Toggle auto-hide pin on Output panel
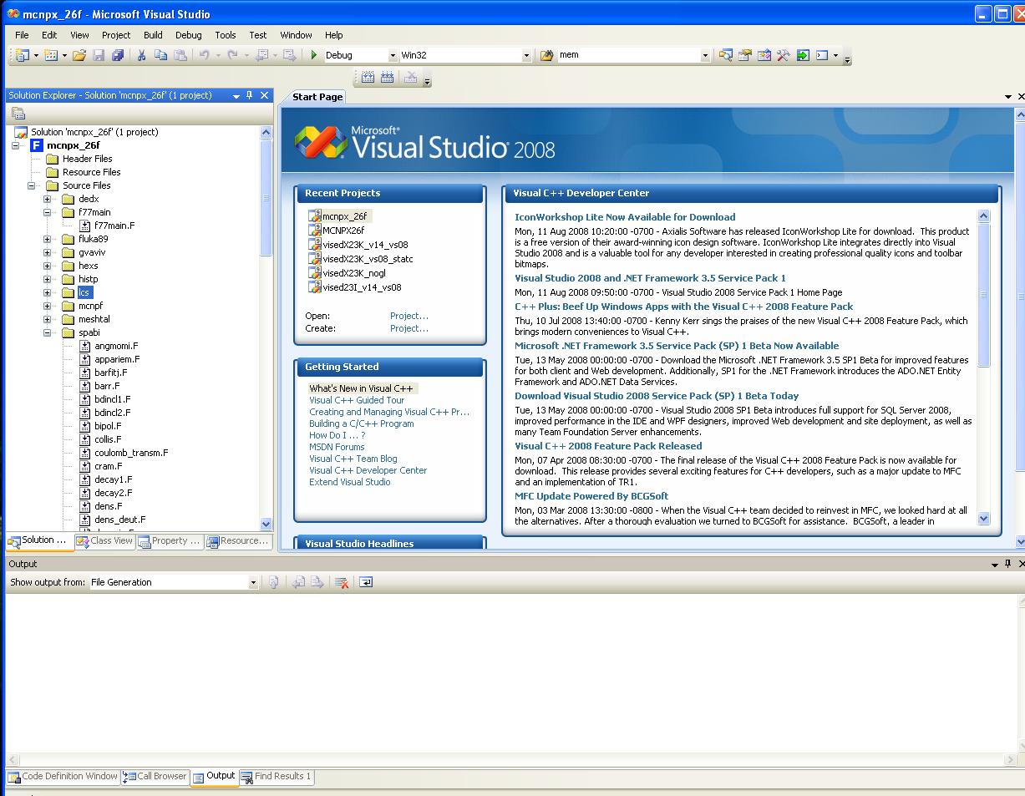 (1007, 564)
